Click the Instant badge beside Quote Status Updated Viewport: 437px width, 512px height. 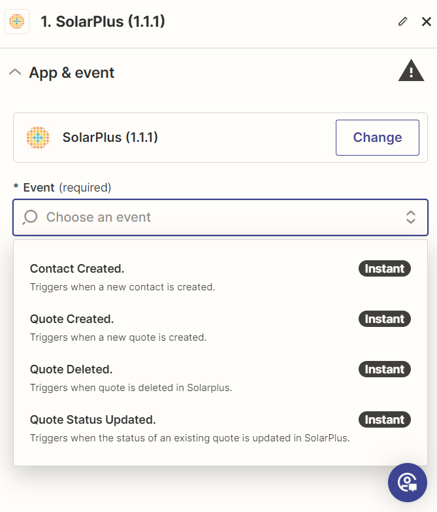point(385,419)
